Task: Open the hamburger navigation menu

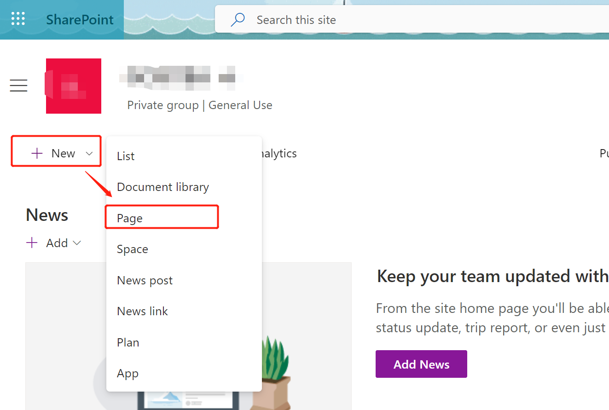Action: tap(18, 86)
